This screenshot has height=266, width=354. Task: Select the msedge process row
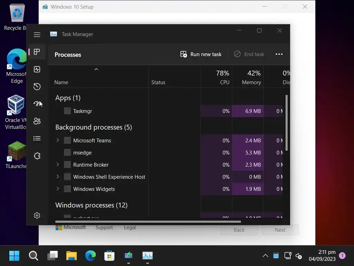coord(166,153)
